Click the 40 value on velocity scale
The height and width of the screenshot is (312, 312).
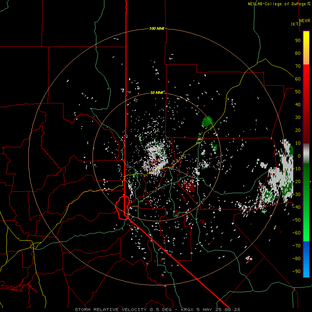(298, 105)
